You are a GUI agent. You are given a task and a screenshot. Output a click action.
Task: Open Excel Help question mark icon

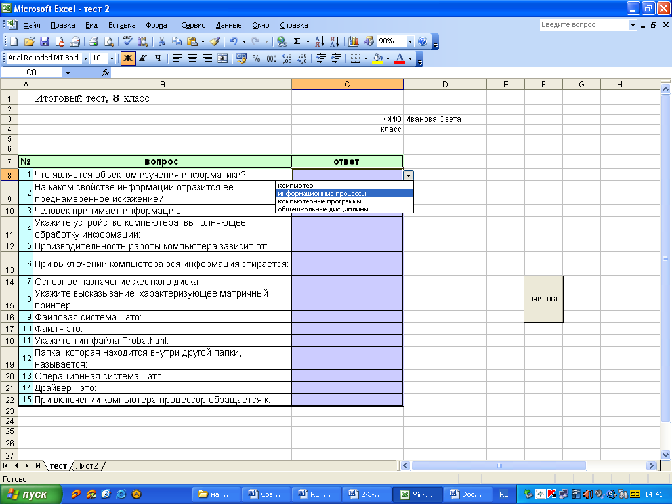423,41
